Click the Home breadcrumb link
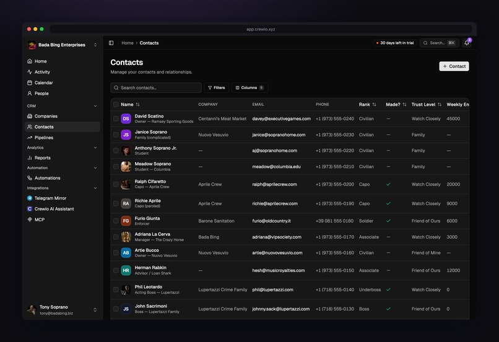Image resolution: width=499 pixels, height=342 pixels. click(x=128, y=43)
